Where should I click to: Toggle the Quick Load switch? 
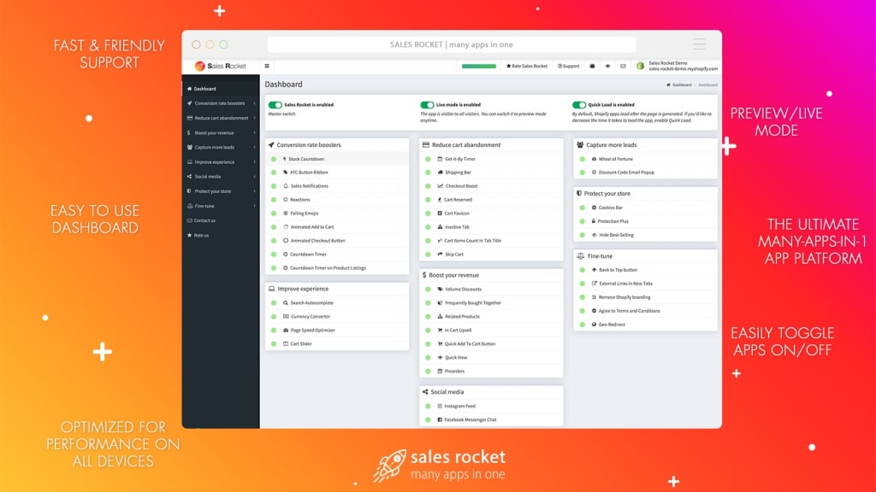[579, 105]
